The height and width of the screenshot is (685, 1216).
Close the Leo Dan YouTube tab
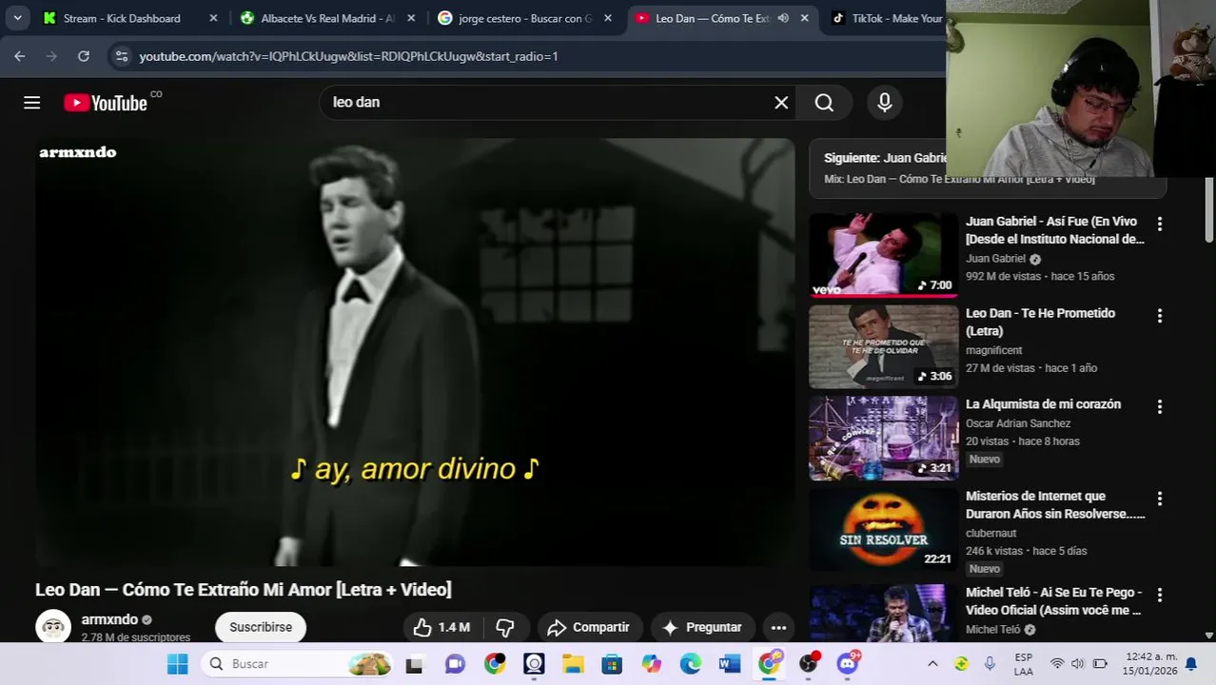804,18
